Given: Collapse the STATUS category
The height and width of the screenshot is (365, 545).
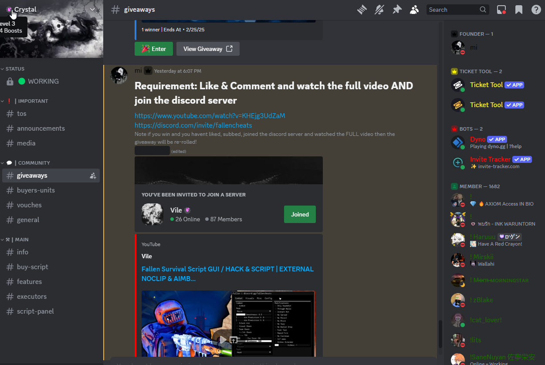Looking at the screenshot, I should (x=15, y=69).
